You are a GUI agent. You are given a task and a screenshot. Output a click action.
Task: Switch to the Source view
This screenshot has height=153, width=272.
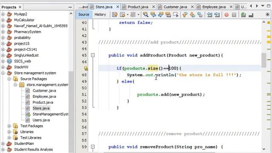pyautogui.click(x=84, y=14)
